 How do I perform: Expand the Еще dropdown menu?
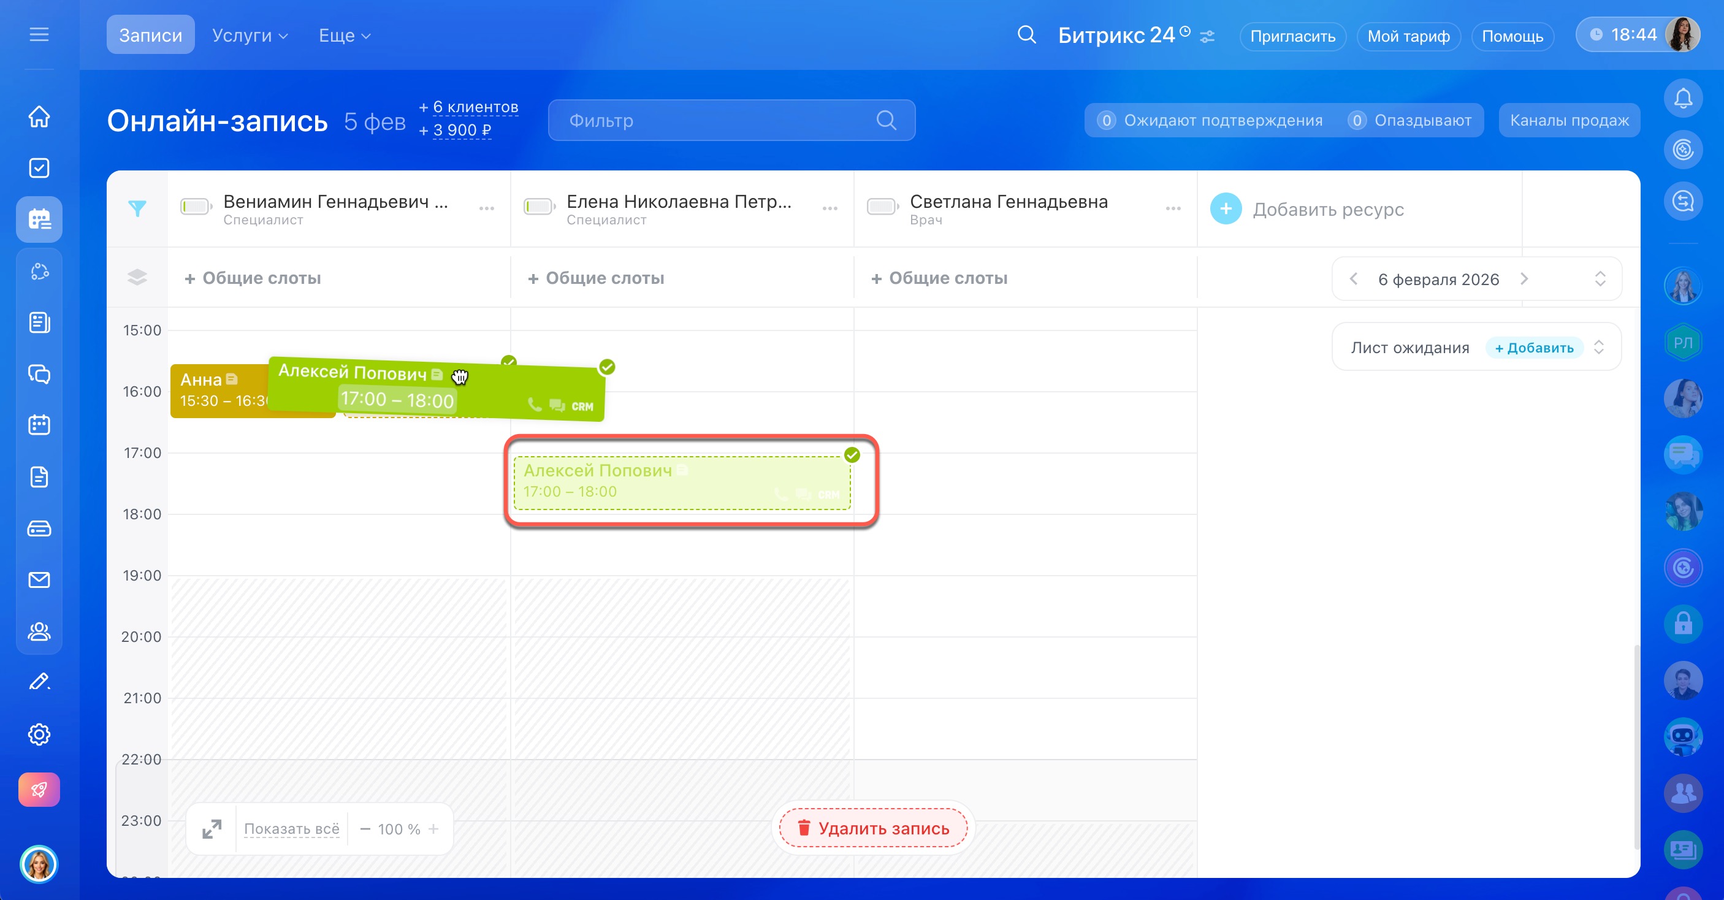pos(344,36)
